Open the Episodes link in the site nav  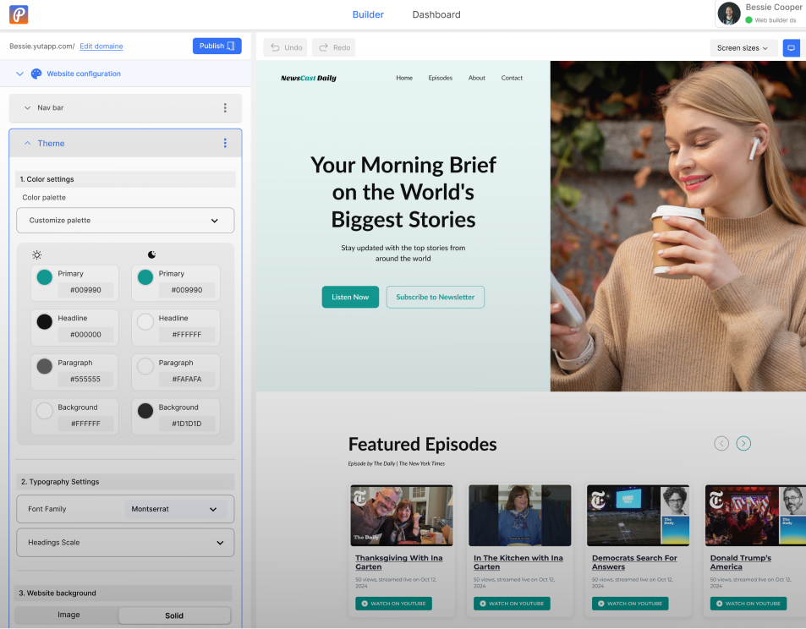pyautogui.click(x=440, y=77)
